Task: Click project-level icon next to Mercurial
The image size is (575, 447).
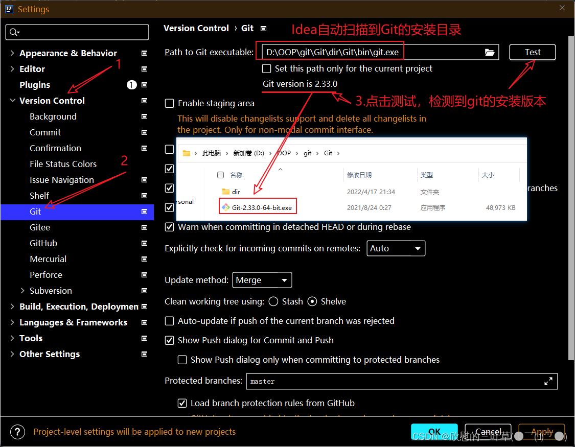Action: tap(145, 259)
